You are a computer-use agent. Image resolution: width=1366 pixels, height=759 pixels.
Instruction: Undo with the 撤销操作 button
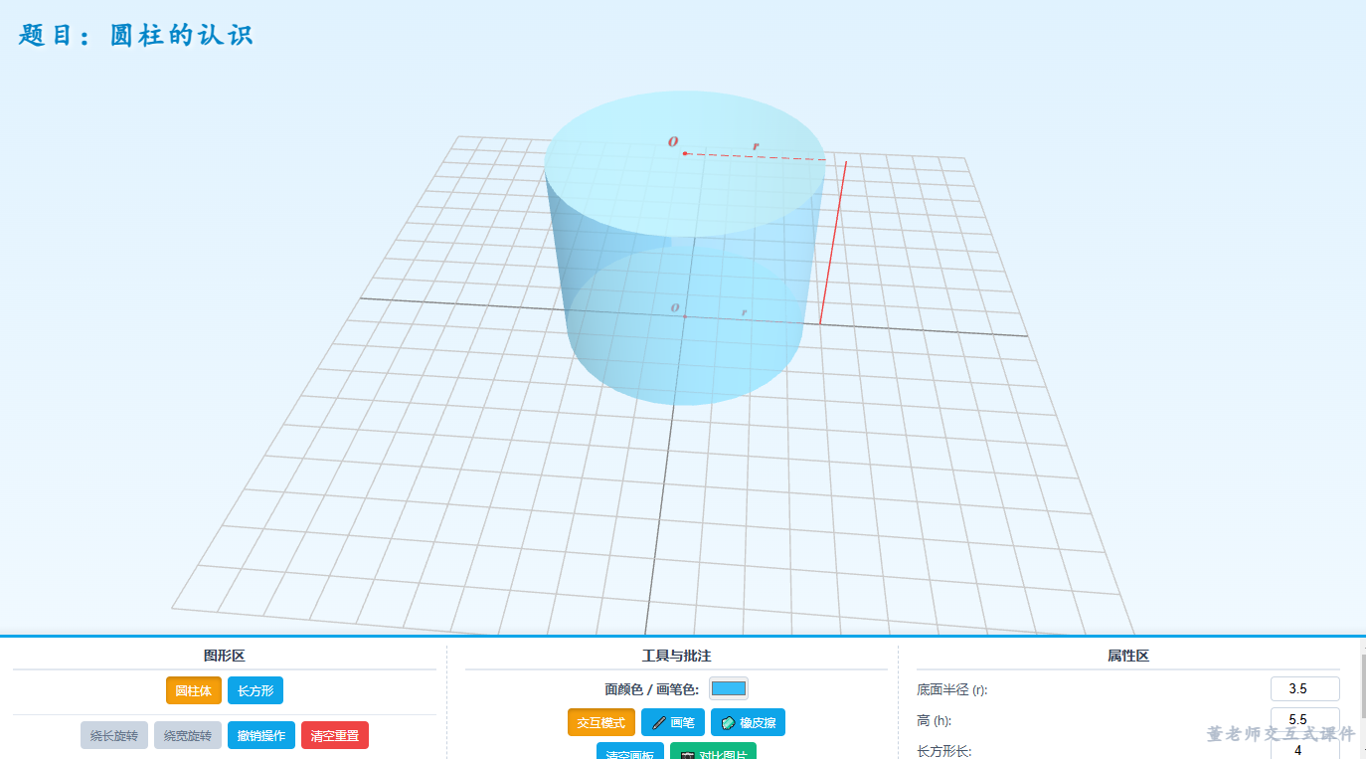pyautogui.click(x=261, y=735)
